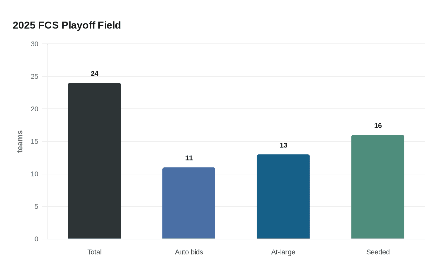Click the dark Total bar

[94, 161]
